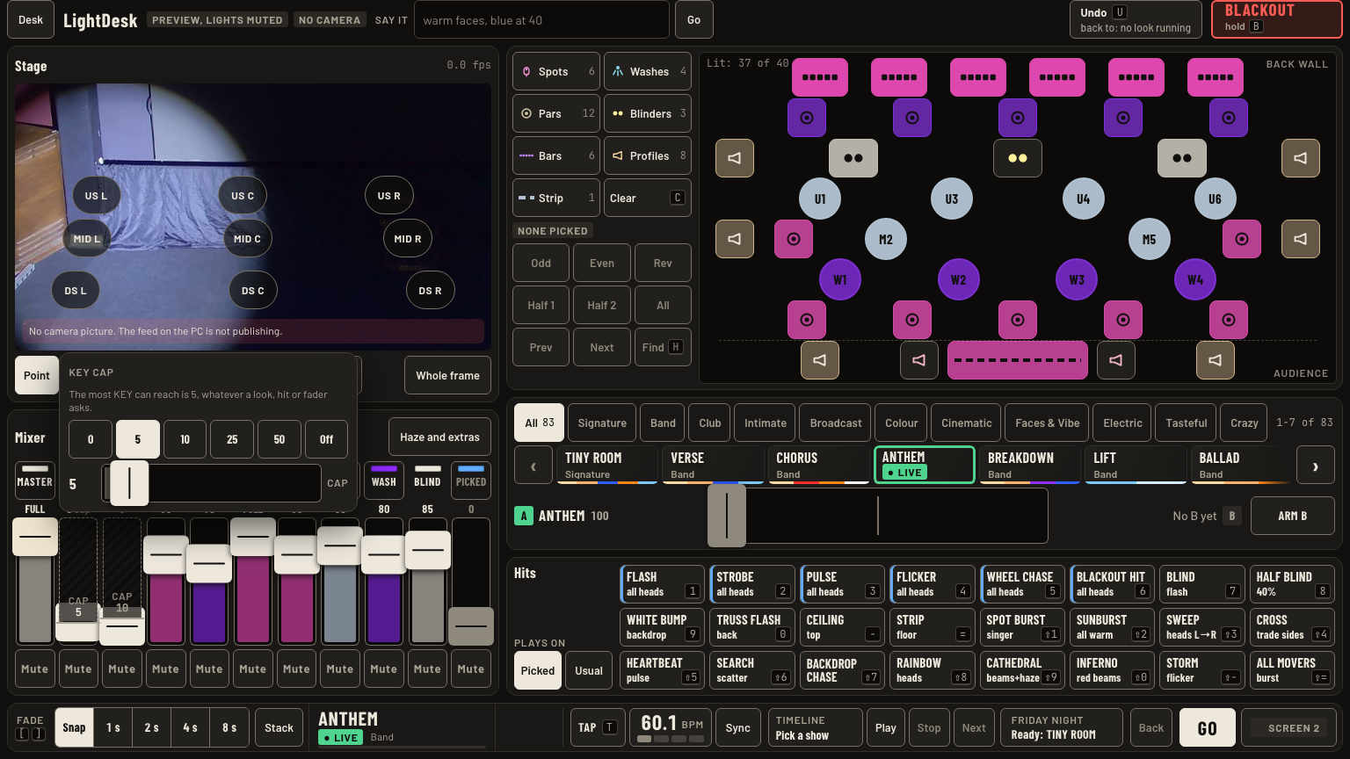Show previous looks with left chevron
1350x759 pixels.
click(x=533, y=466)
